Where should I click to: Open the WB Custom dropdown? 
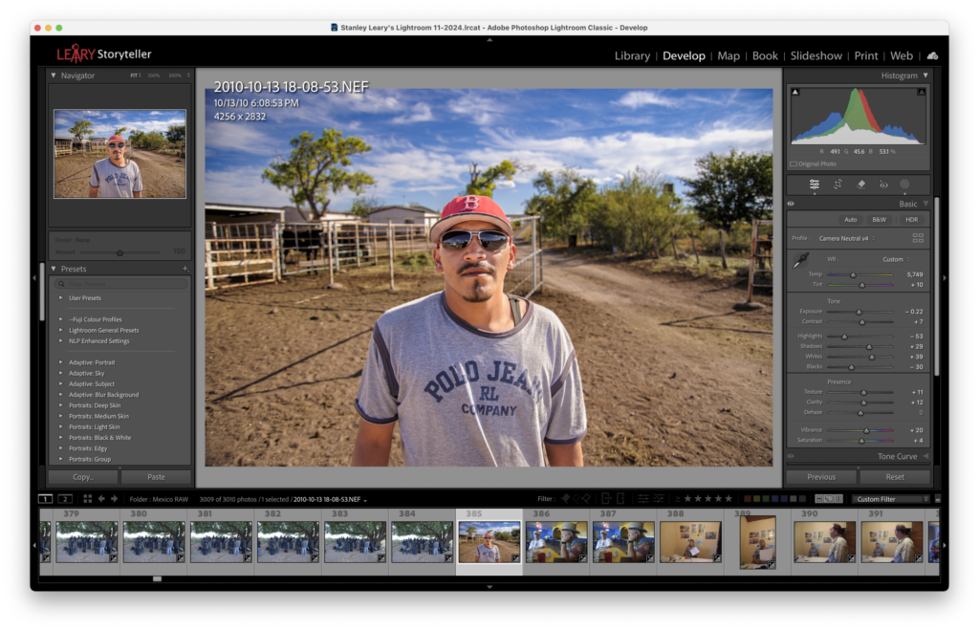(x=895, y=259)
